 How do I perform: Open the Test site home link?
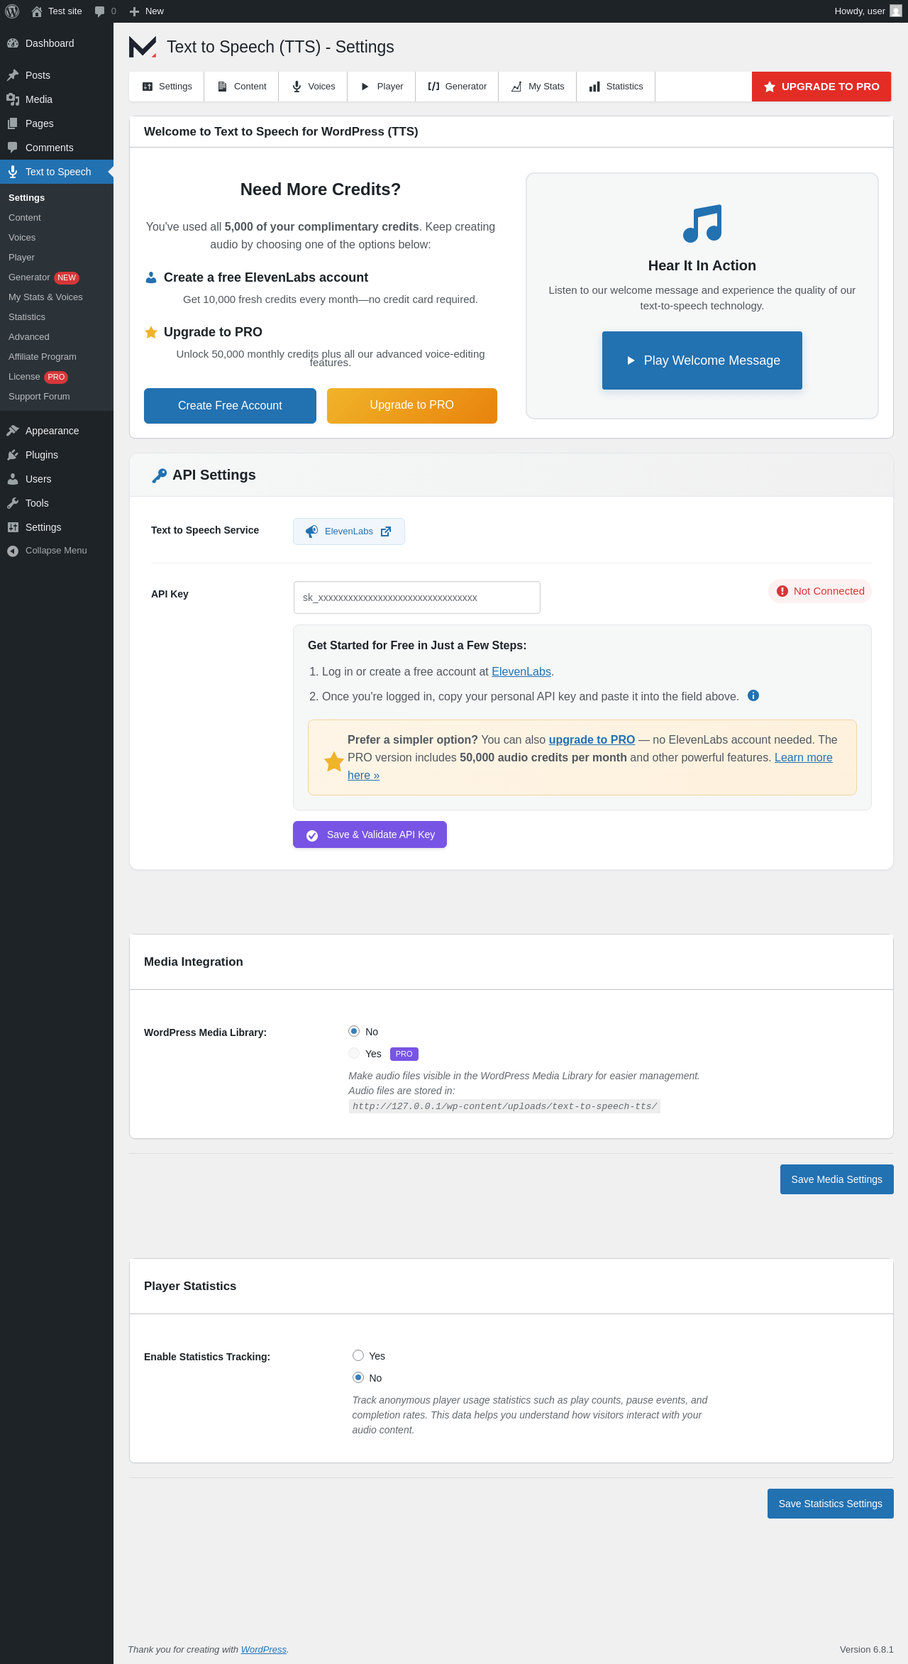tap(57, 11)
